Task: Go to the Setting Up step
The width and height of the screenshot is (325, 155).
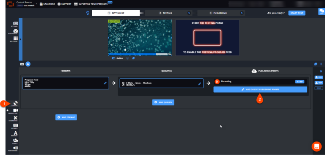Action: 116,13
